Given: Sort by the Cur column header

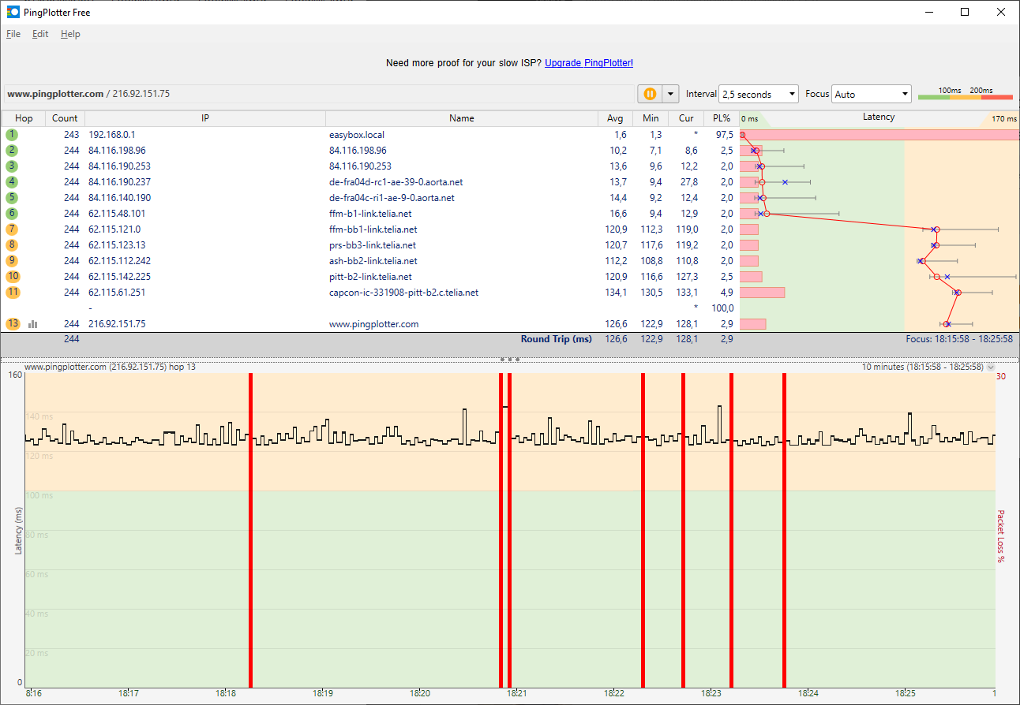Looking at the screenshot, I should pos(686,118).
